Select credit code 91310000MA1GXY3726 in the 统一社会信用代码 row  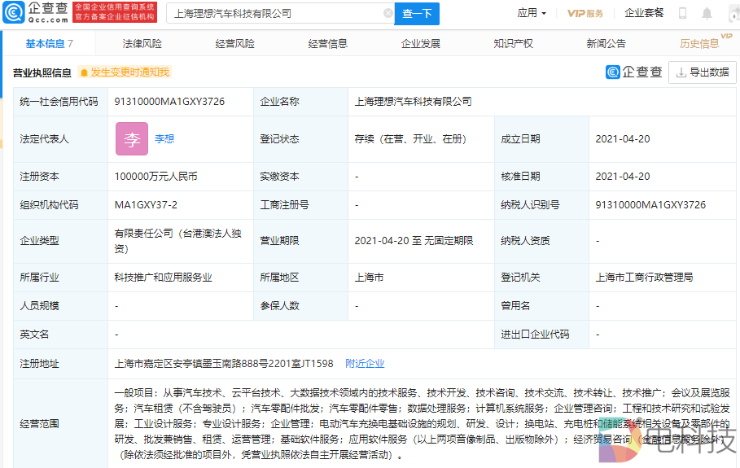click(x=169, y=102)
